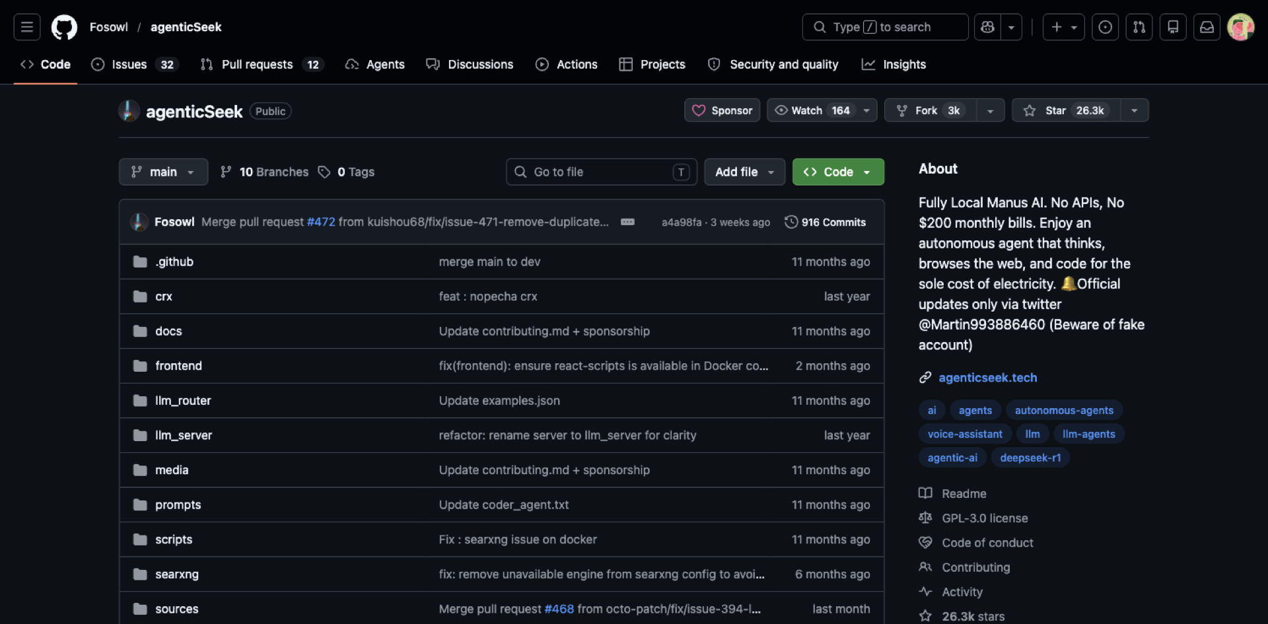1268x624 pixels.
Task: Open the Add file dropdown
Action: point(744,172)
